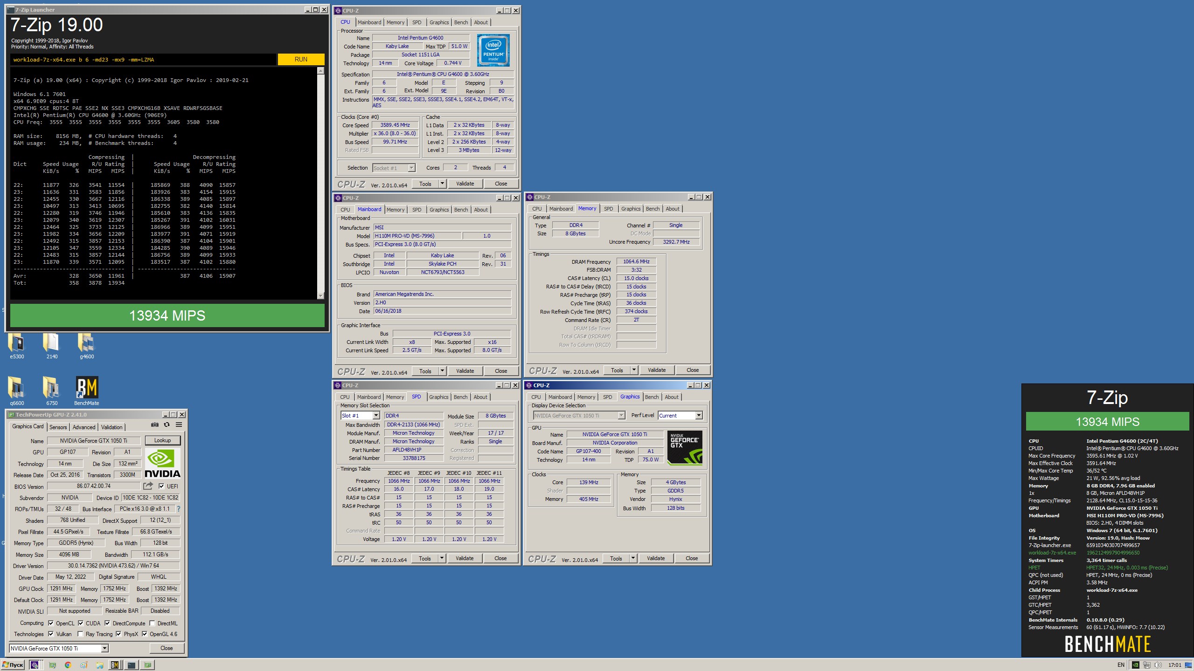The image size is (1194, 671).
Task: Open the 6750 desktop folder
Action: click(x=52, y=390)
